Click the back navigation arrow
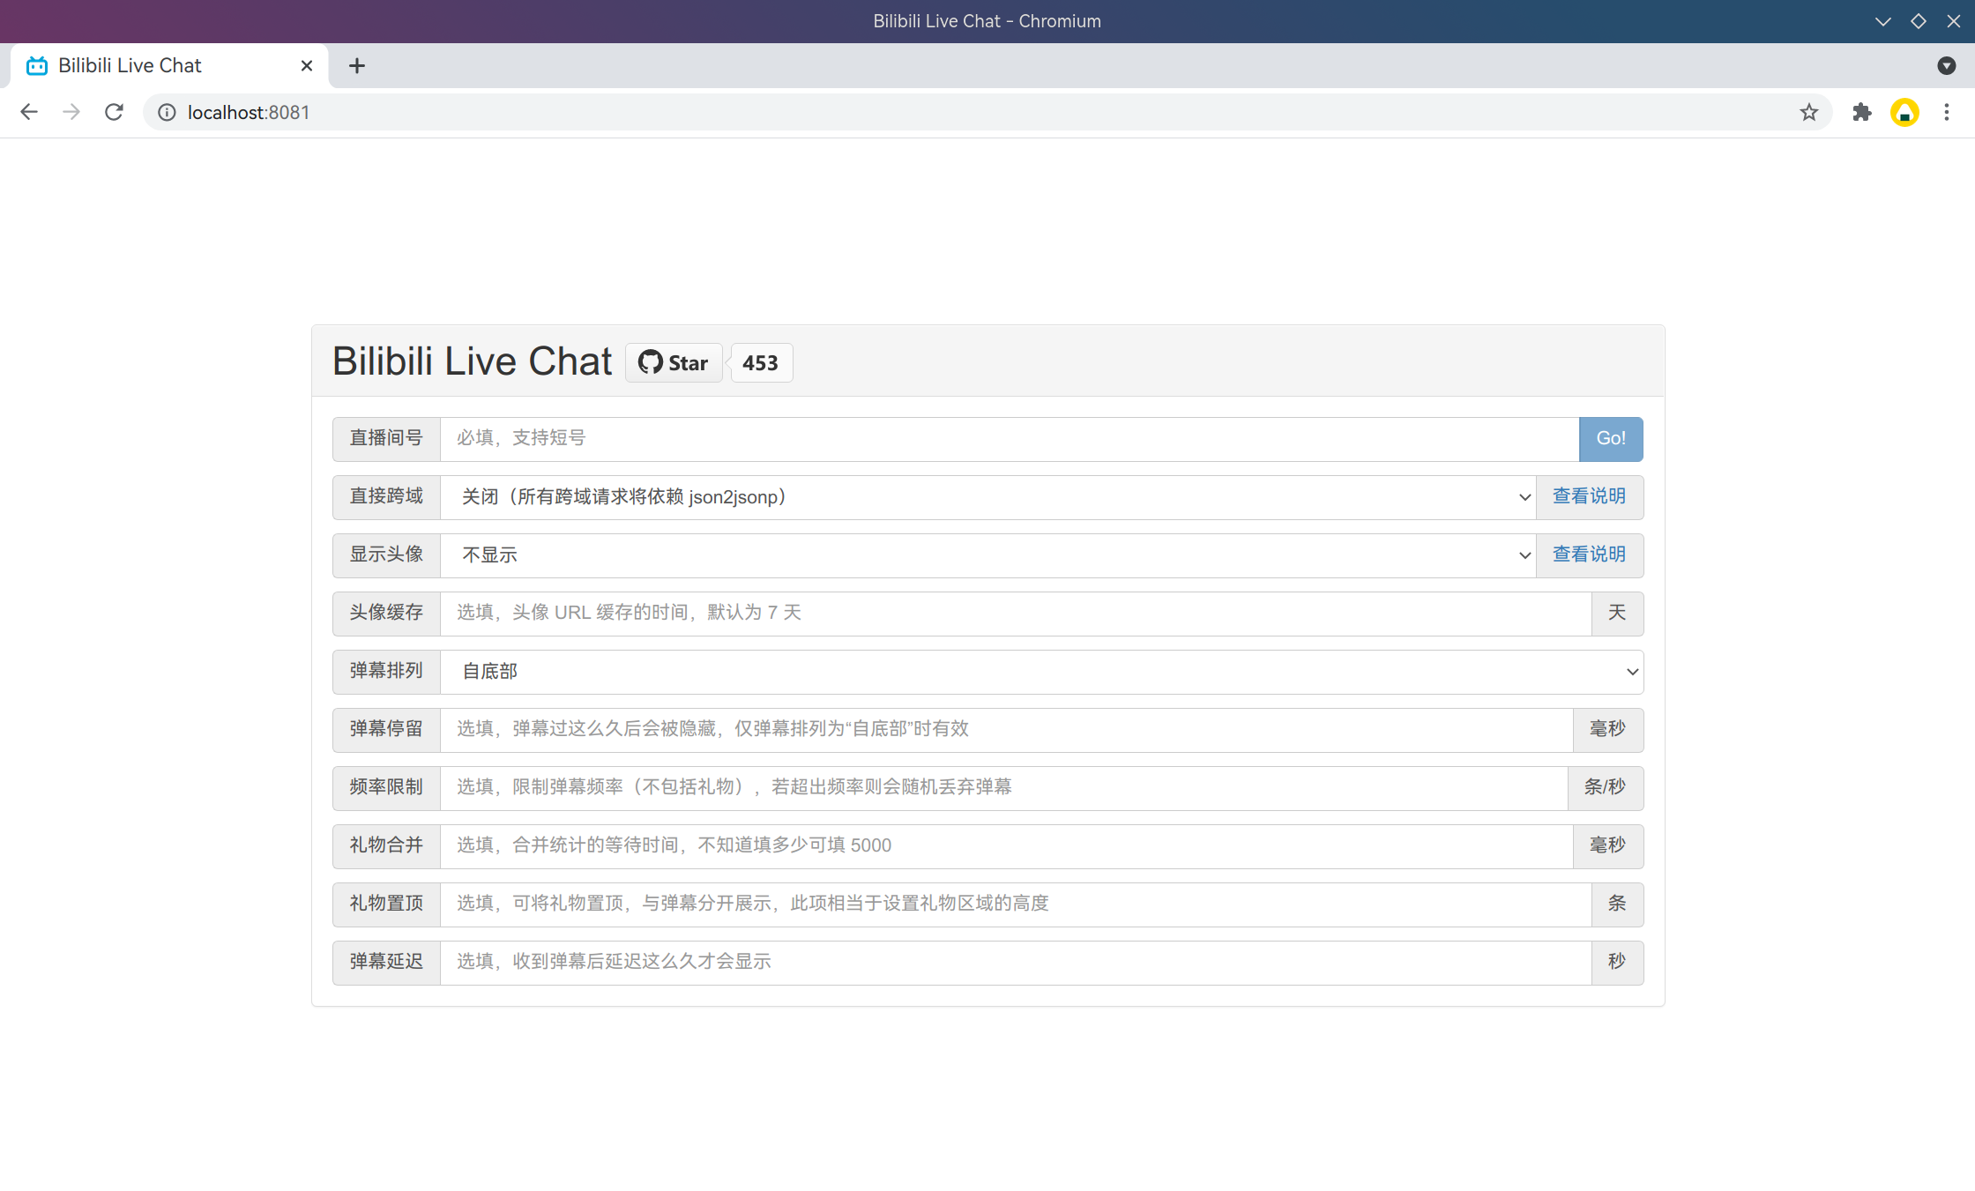Image resolution: width=1975 pixels, height=1191 pixels. click(29, 112)
